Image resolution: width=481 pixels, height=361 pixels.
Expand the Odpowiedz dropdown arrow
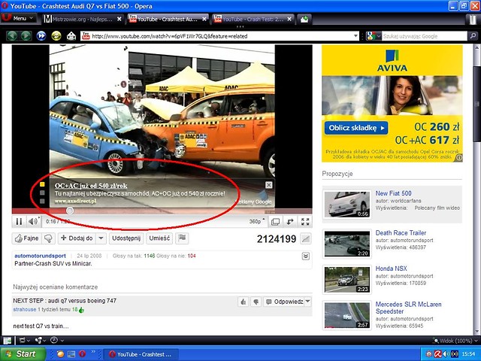307,302
